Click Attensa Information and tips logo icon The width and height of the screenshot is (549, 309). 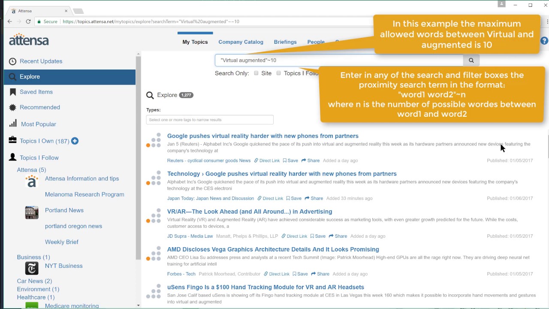(31, 181)
